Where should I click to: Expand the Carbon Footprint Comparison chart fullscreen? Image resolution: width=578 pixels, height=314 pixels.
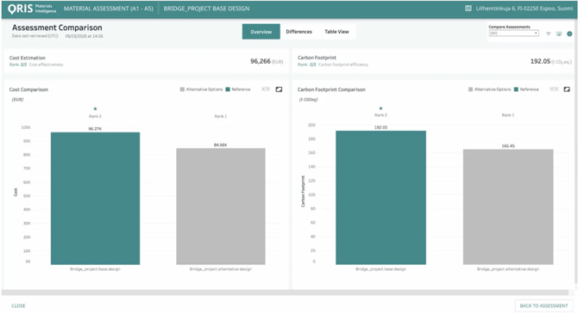(x=567, y=89)
